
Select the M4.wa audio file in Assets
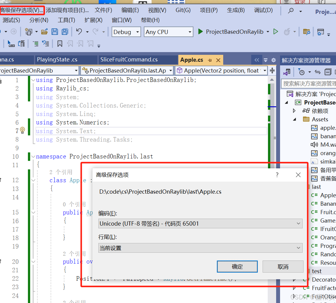coord(324,145)
